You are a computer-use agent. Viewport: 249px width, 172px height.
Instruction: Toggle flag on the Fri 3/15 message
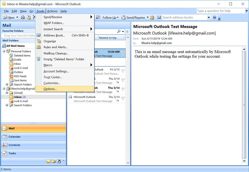[x=123, y=71]
